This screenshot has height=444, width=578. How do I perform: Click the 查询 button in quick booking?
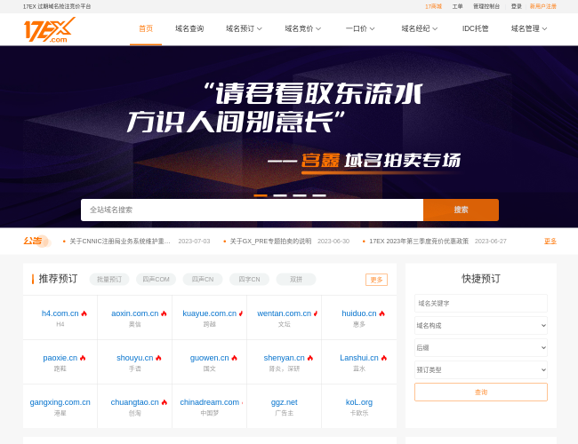pyautogui.click(x=480, y=392)
